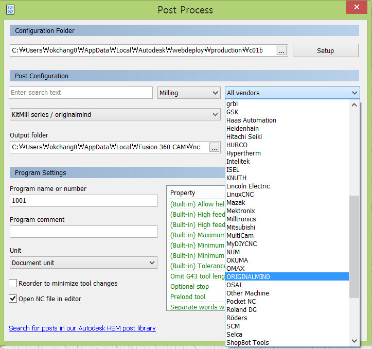Select Mektronix vendor
The height and width of the screenshot is (349, 372).
tap(287, 211)
